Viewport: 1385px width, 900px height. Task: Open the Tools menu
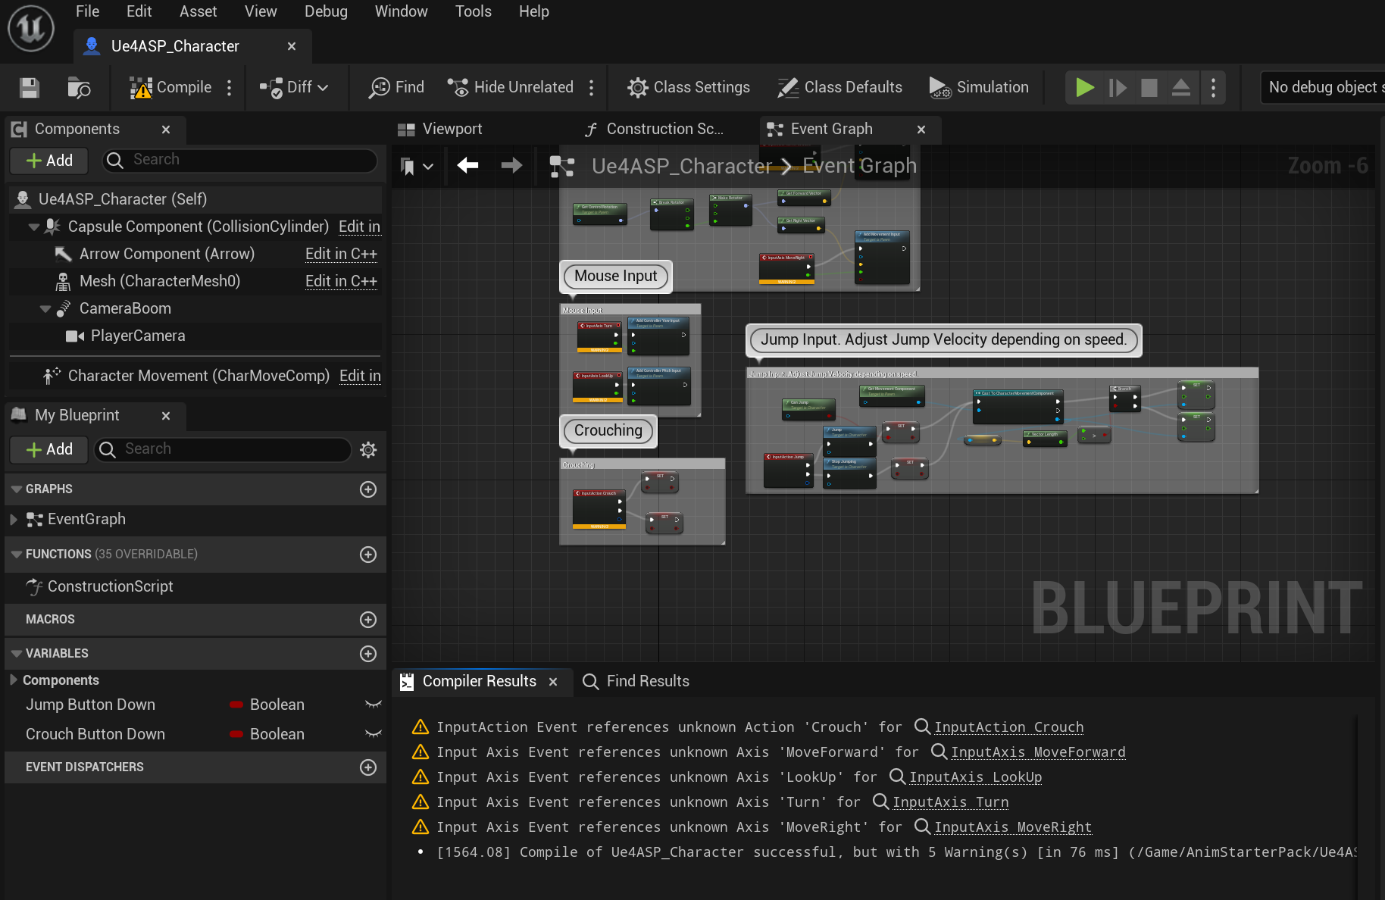pos(474,11)
